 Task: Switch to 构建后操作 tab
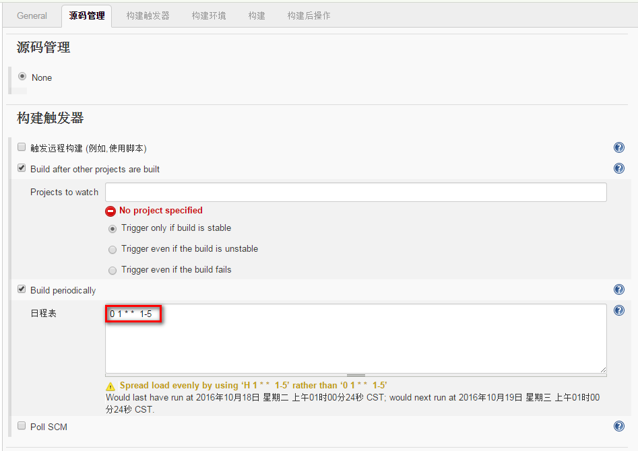tap(309, 16)
